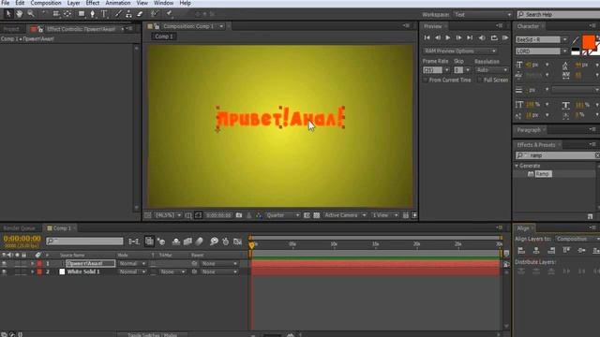Viewport: 600px width, 337px height.
Task: Open the 1 View layout dropdown
Action: pyautogui.click(x=385, y=215)
